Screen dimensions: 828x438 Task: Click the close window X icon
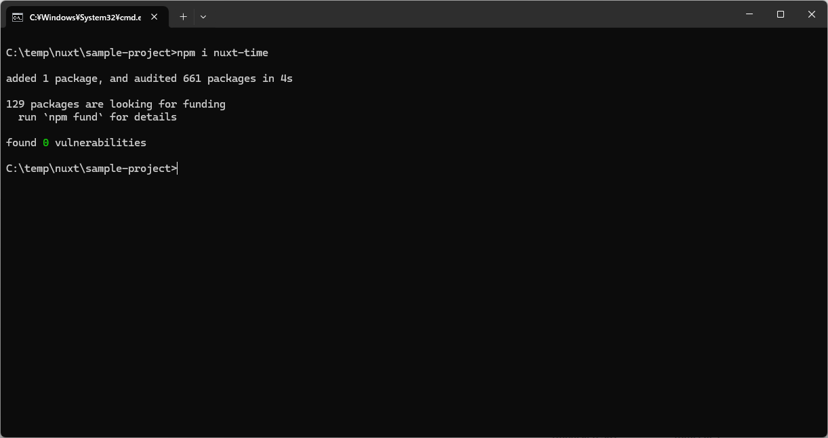point(812,14)
